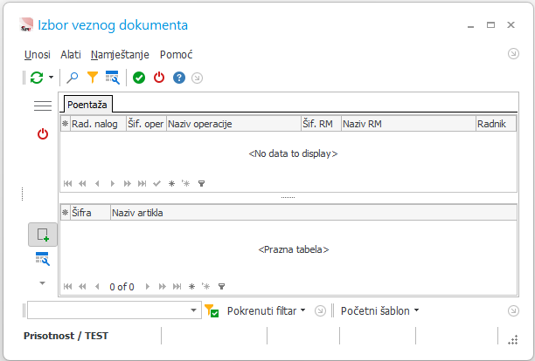The image size is (535, 361).
Task: Open the Pokrenuti filtar dropdown
Action: coord(266,310)
